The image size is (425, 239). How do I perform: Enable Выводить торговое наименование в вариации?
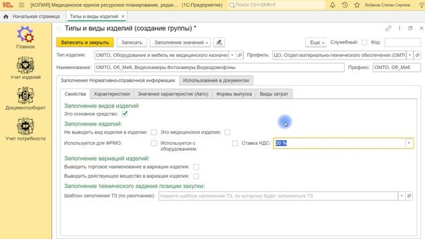click(x=196, y=167)
